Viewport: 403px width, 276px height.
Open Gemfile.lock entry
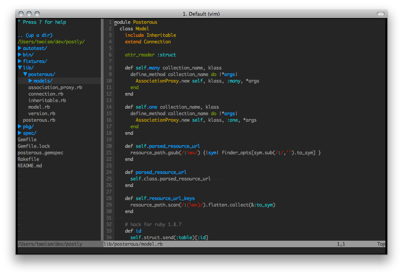click(34, 146)
